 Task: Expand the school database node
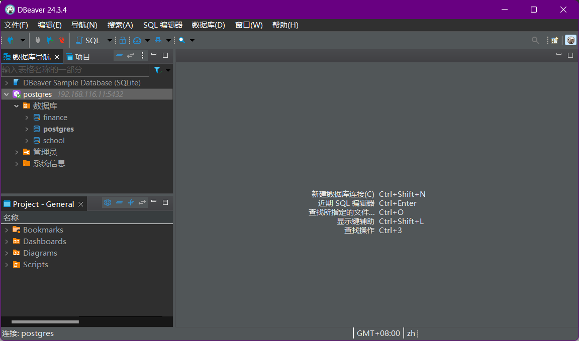point(27,141)
